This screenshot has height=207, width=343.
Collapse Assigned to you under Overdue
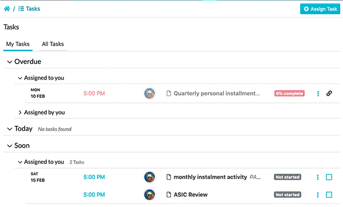20,78
